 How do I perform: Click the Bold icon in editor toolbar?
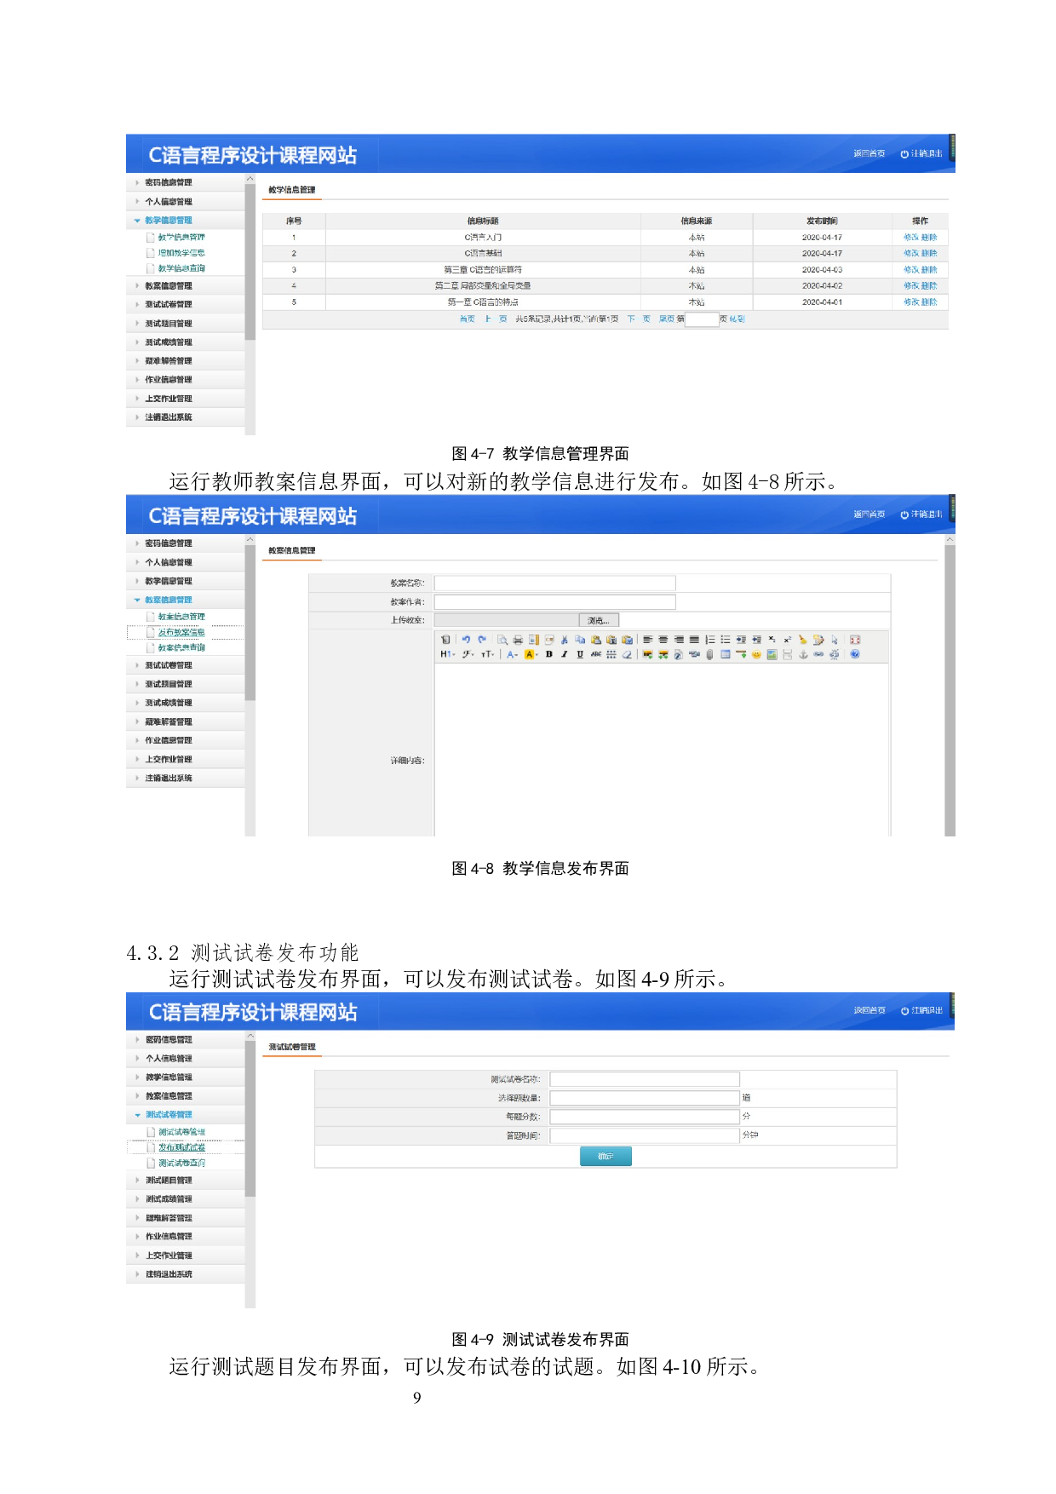point(549,655)
